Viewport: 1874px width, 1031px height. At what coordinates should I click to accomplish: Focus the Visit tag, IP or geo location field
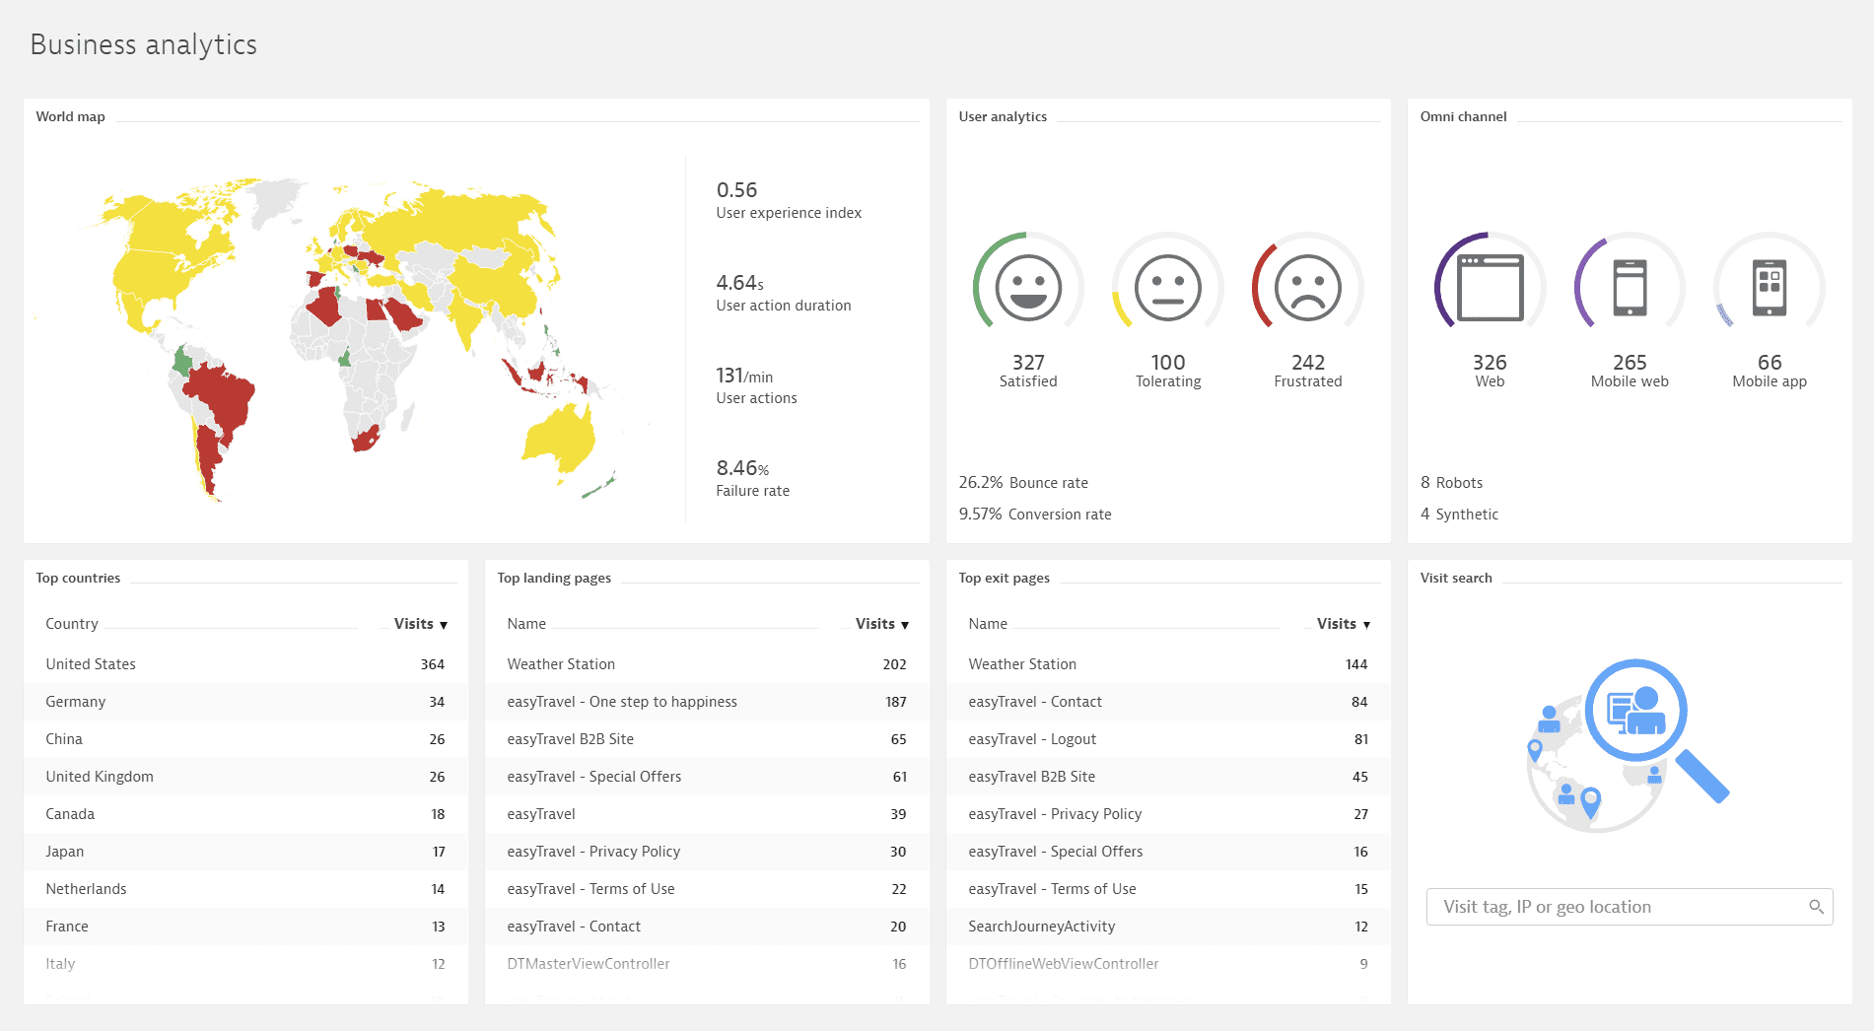point(1630,907)
